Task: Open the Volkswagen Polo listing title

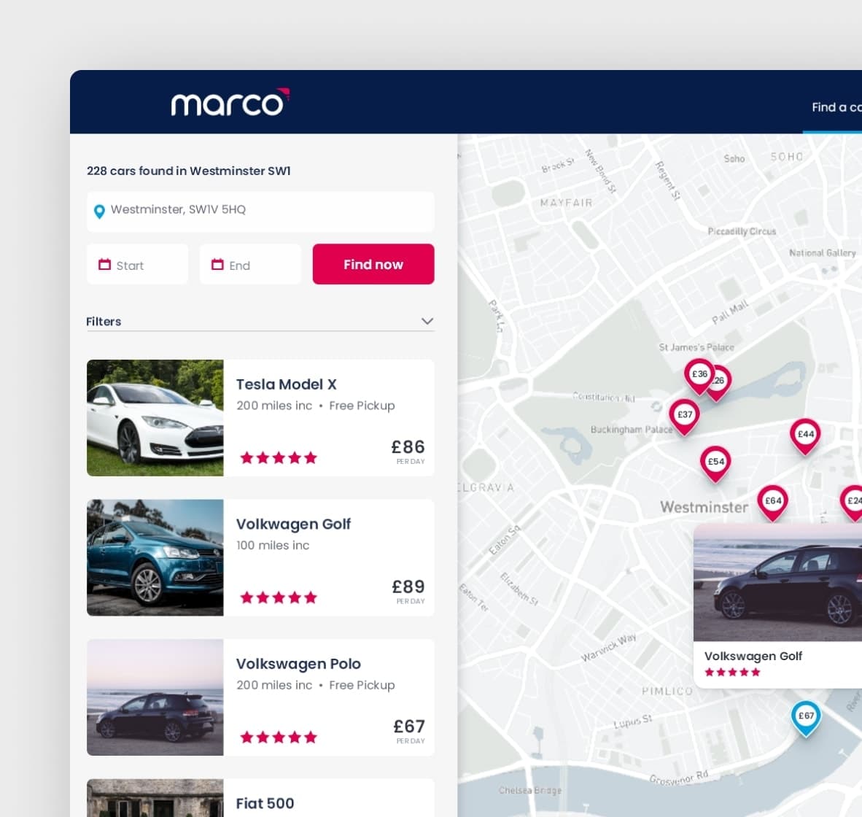Action: (x=298, y=664)
